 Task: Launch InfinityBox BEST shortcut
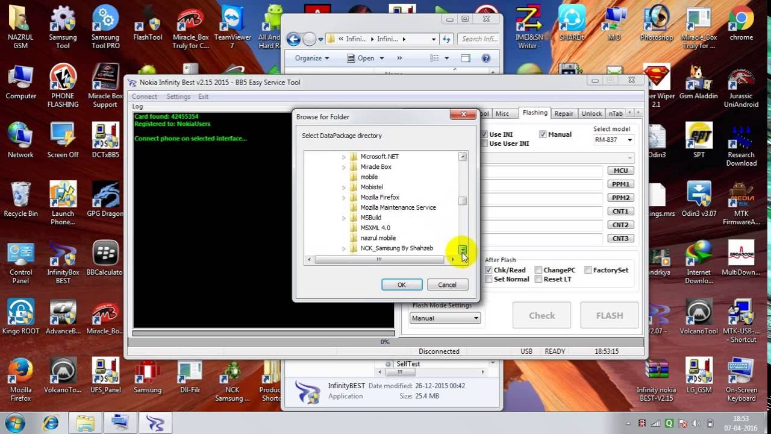63,263
